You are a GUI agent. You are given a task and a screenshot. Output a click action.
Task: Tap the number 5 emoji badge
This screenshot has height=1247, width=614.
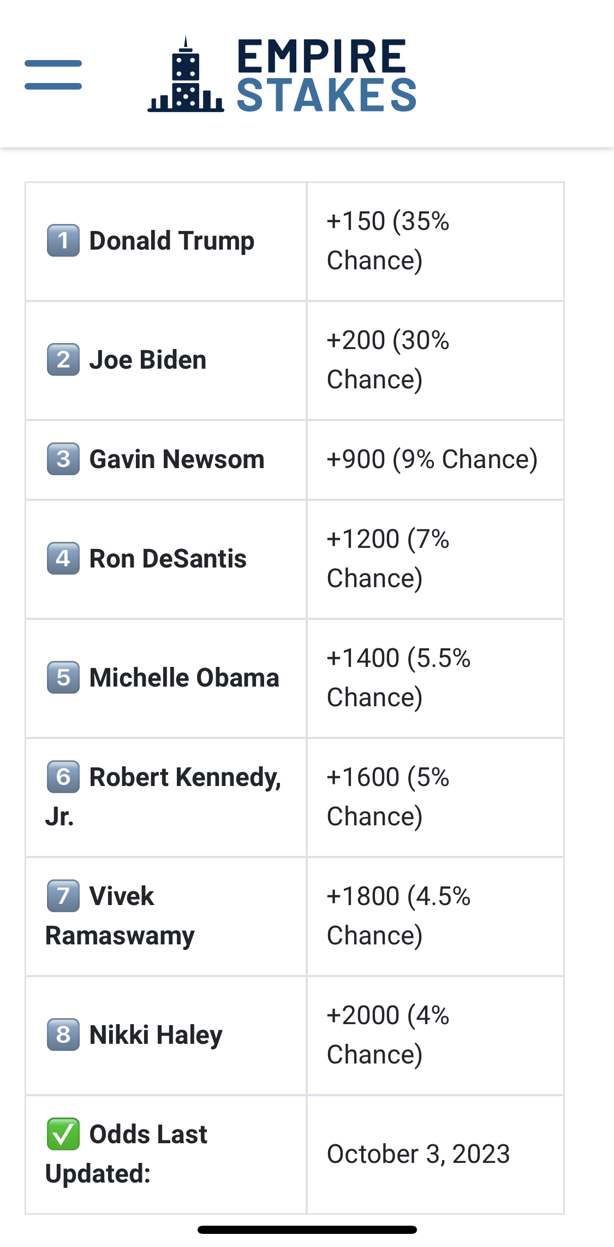(x=63, y=677)
